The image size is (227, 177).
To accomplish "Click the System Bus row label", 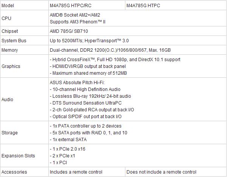I will click(14, 41).
